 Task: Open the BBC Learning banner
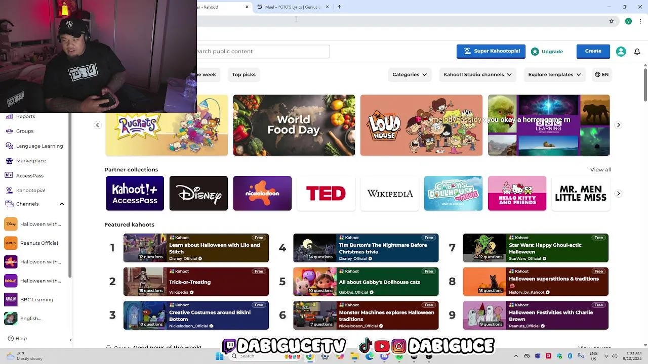549,125
